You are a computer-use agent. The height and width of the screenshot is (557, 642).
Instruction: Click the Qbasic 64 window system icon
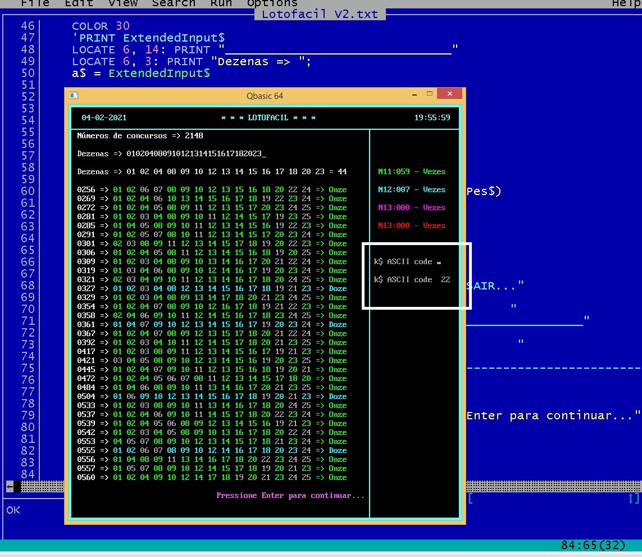coord(74,96)
